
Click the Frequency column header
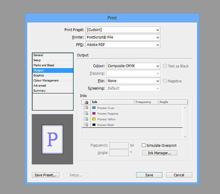click(146, 102)
